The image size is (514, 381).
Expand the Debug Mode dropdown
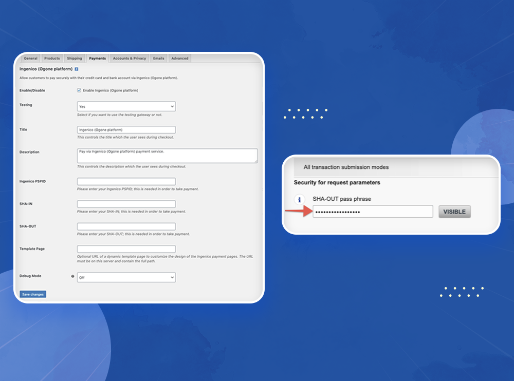(126, 277)
